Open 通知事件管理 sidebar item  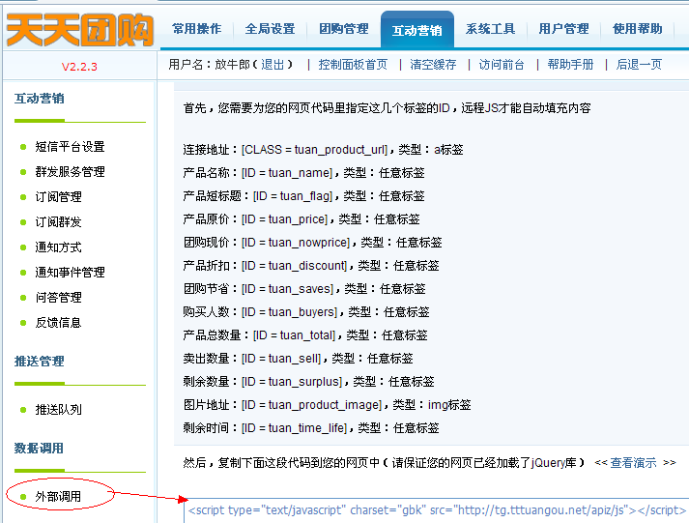coord(70,273)
